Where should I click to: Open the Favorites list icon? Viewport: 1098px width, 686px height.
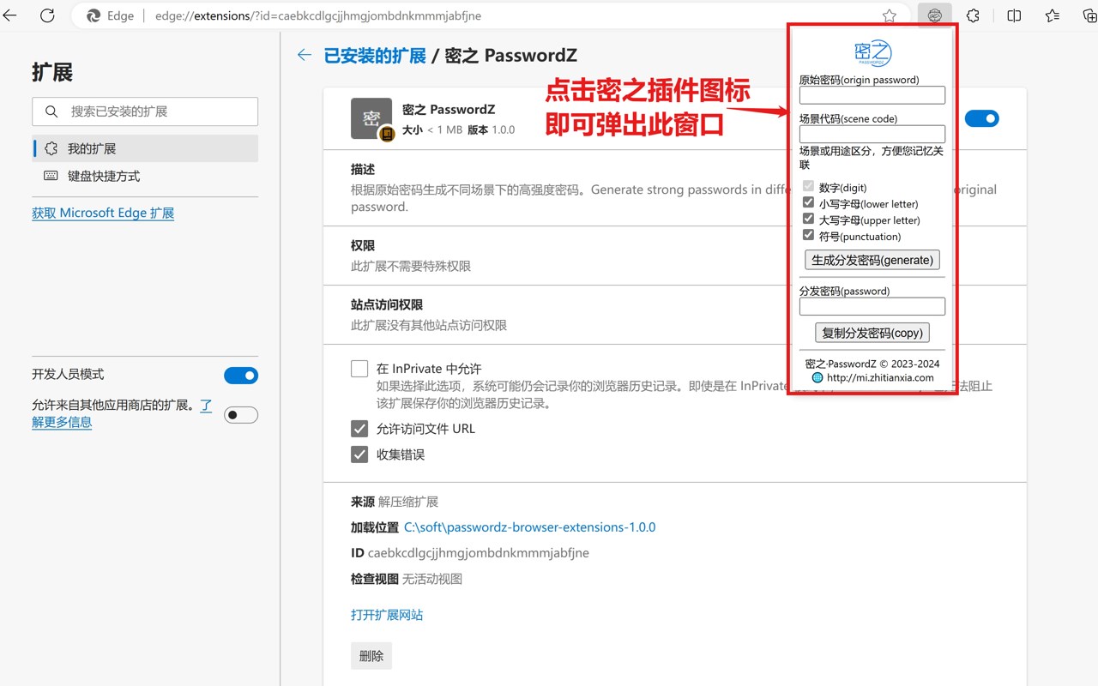point(1053,15)
